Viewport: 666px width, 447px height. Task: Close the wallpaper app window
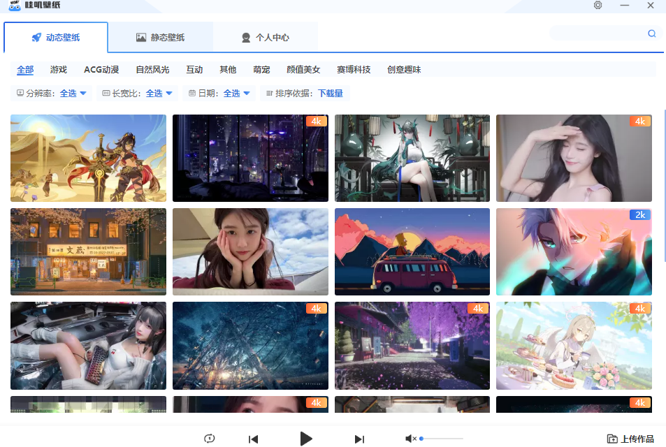point(651,5)
